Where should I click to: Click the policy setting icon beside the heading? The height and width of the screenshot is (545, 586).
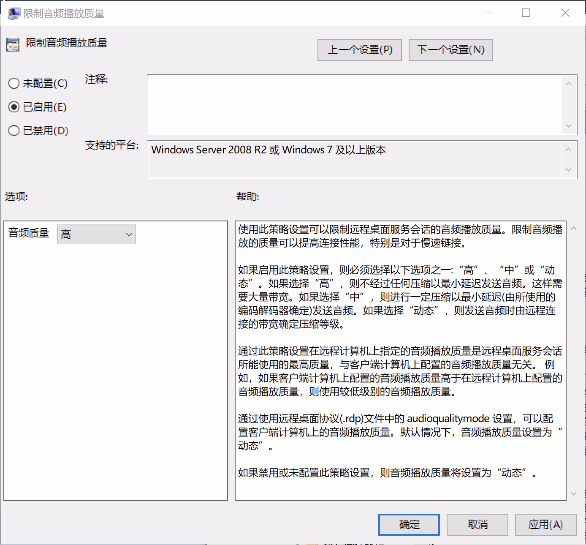[13, 44]
